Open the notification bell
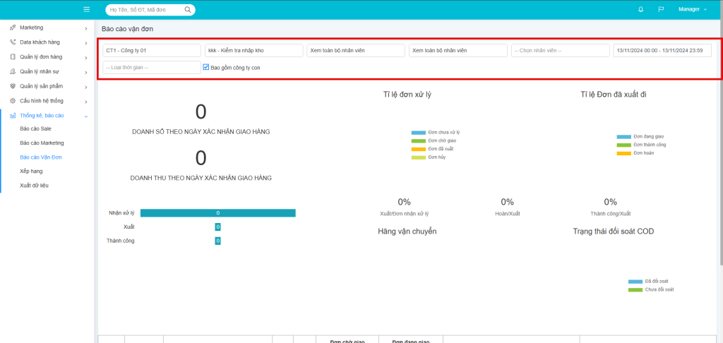Screen dimensions: 723x343 tap(640, 9)
